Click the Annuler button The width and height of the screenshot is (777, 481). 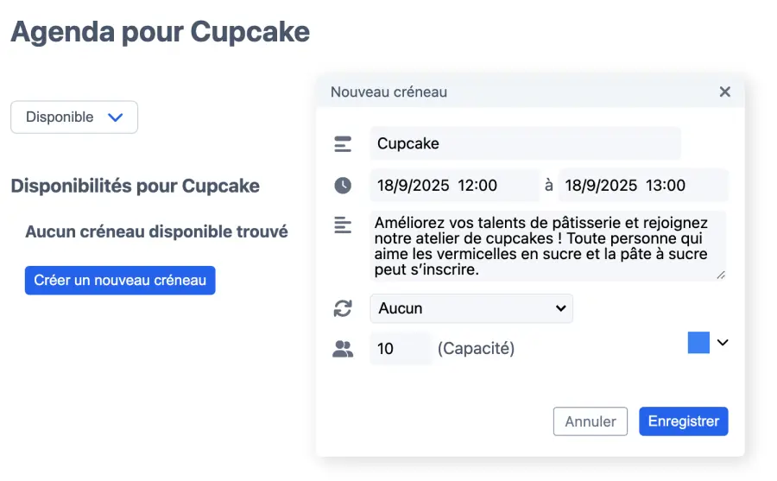click(591, 421)
